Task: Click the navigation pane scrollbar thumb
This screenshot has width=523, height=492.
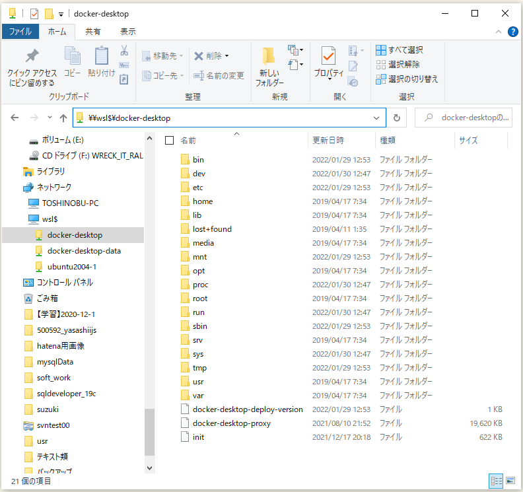Action: (149, 432)
